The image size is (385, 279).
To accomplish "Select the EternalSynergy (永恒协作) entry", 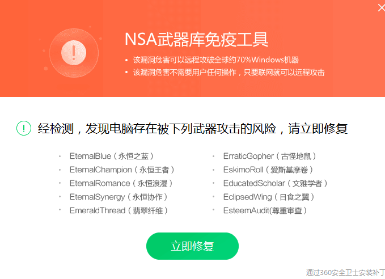I will click(x=119, y=197).
